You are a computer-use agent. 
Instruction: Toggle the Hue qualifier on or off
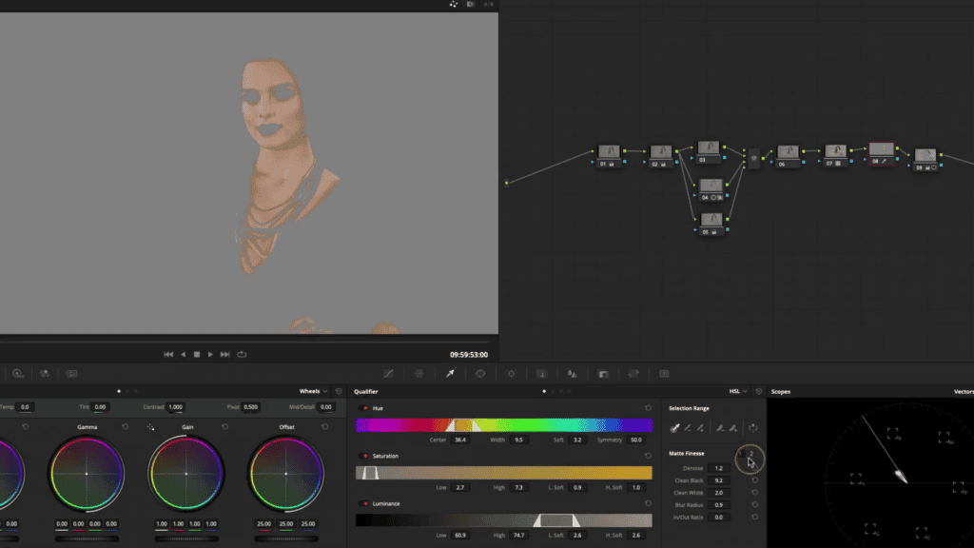tap(364, 408)
